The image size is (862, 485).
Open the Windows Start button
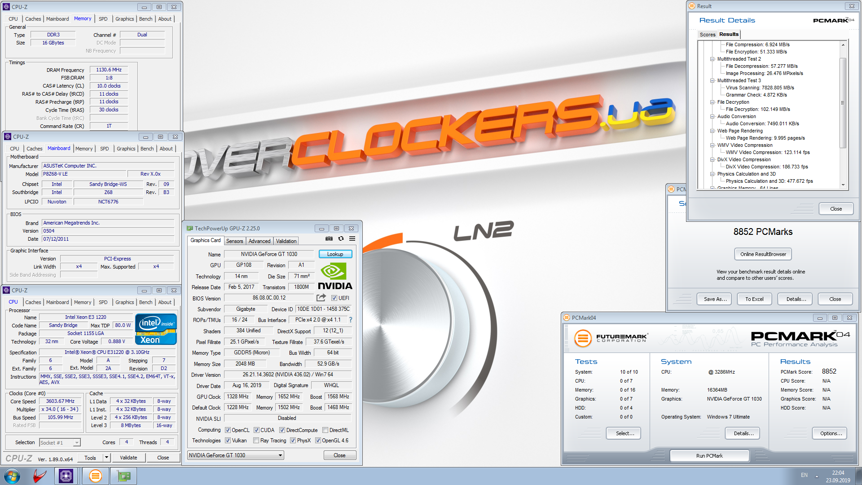(x=12, y=476)
